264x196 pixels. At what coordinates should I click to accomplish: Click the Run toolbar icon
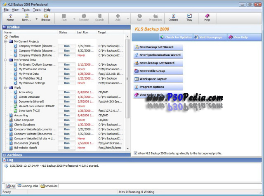point(64,16)
